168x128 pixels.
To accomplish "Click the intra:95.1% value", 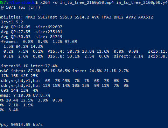I will 15,66.
